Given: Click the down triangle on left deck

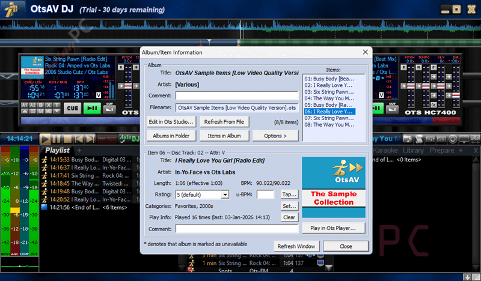Looking at the screenshot, I should [57, 111].
